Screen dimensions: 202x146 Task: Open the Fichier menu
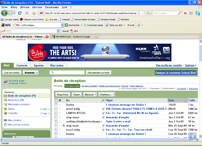point(4,7)
